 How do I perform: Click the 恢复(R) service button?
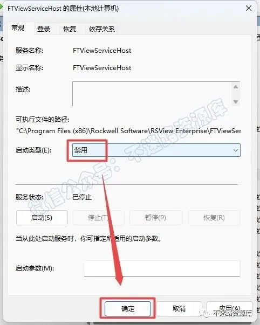(214, 218)
